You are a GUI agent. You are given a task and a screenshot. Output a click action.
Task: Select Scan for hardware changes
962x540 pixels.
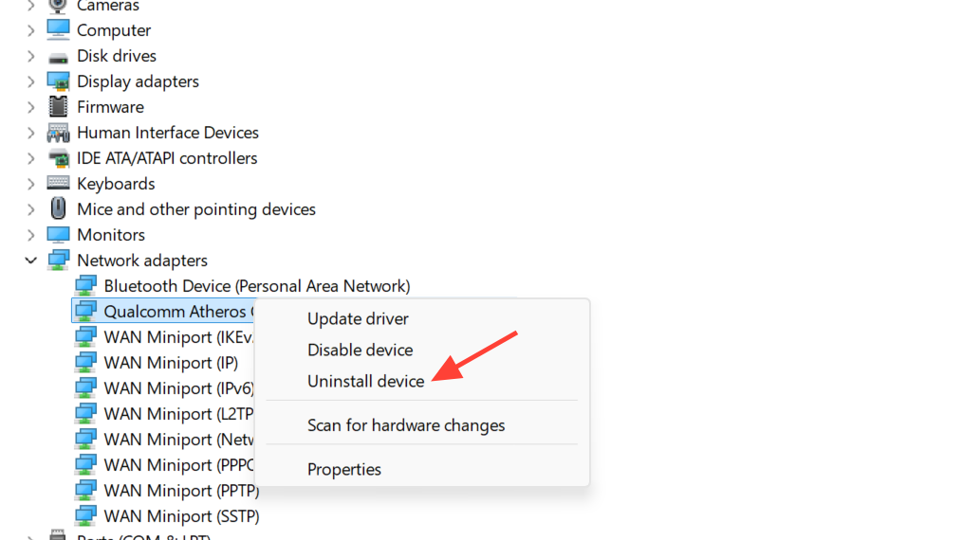tap(406, 425)
